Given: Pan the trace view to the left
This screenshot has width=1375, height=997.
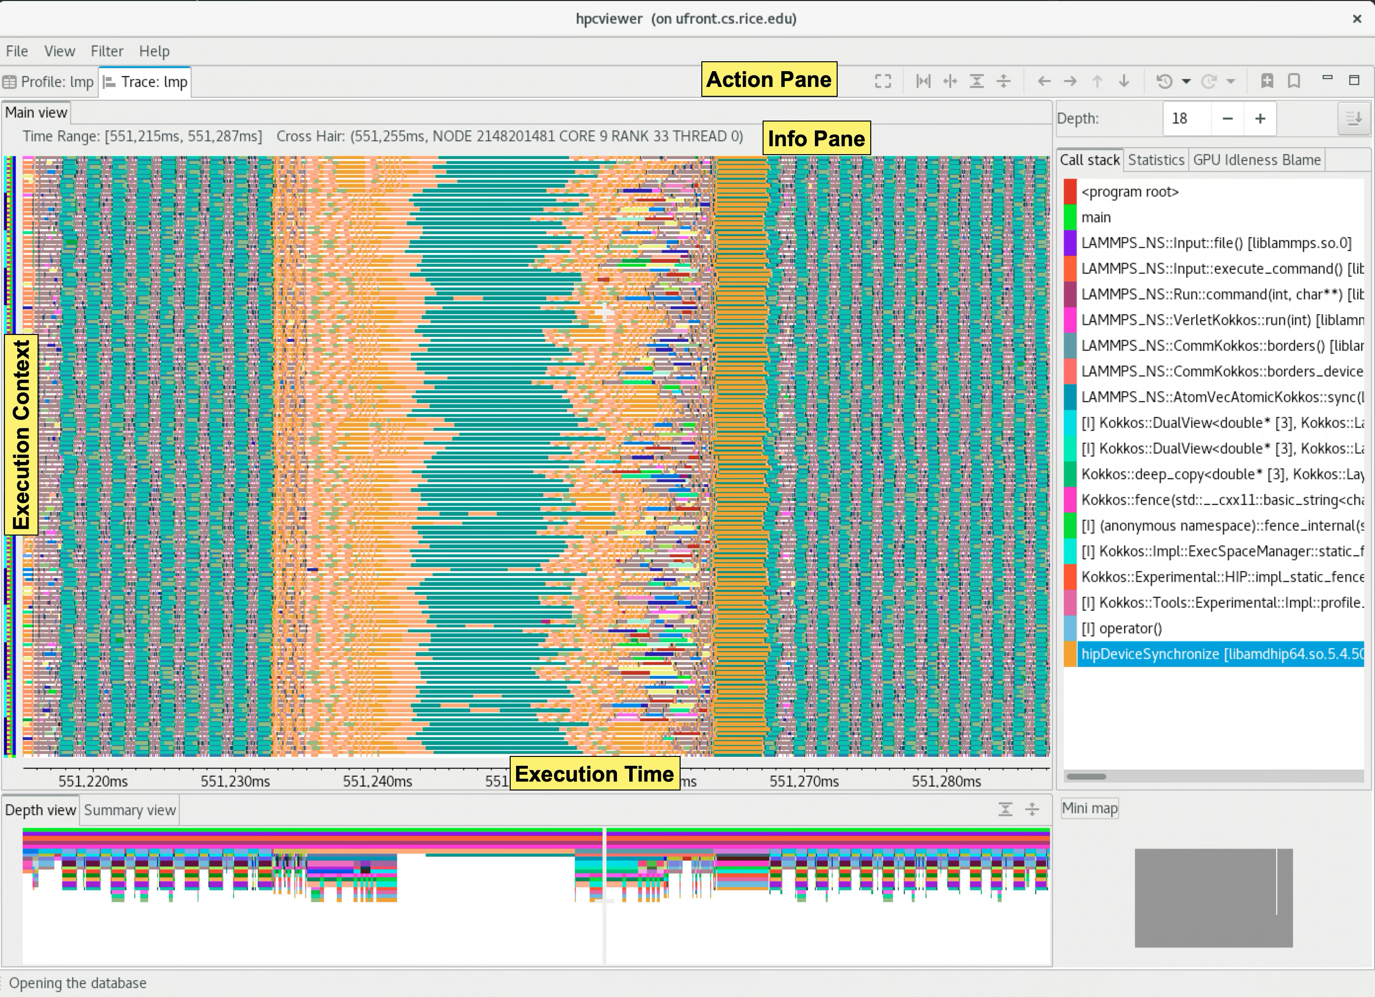Looking at the screenshot, I should click(1045, 81).
